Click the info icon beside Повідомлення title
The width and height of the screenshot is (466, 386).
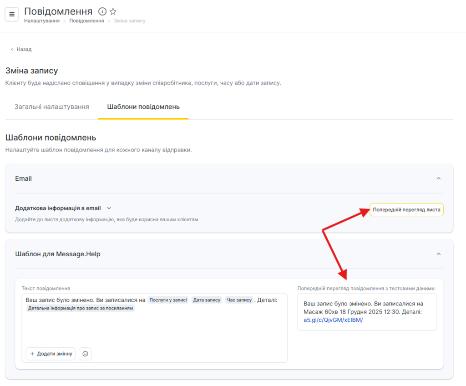[102, 11]
